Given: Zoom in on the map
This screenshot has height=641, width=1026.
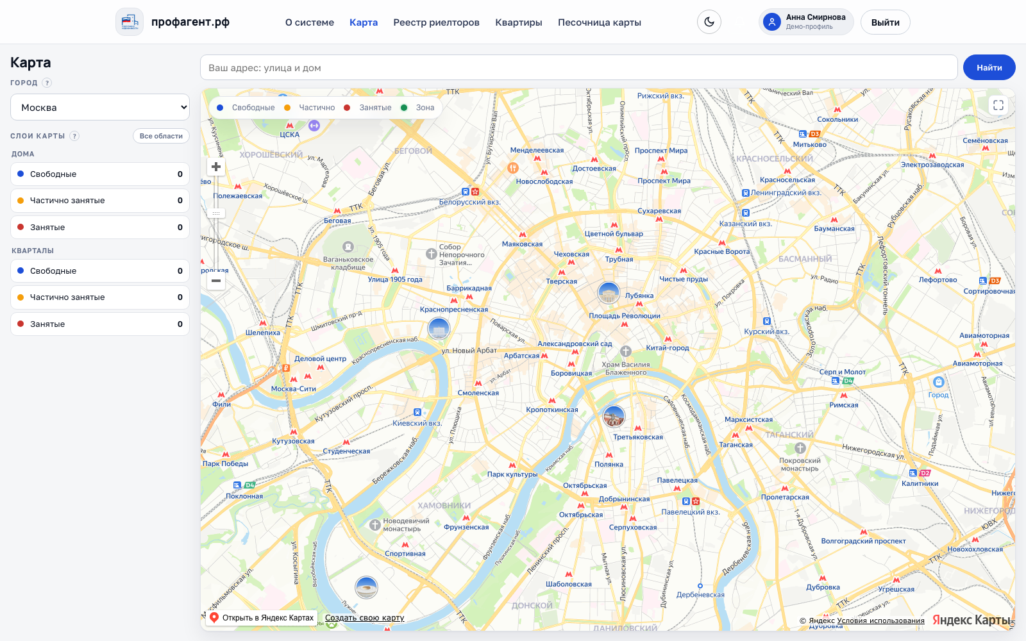Looking at the screenshot, I should click(x=216, y=167).
